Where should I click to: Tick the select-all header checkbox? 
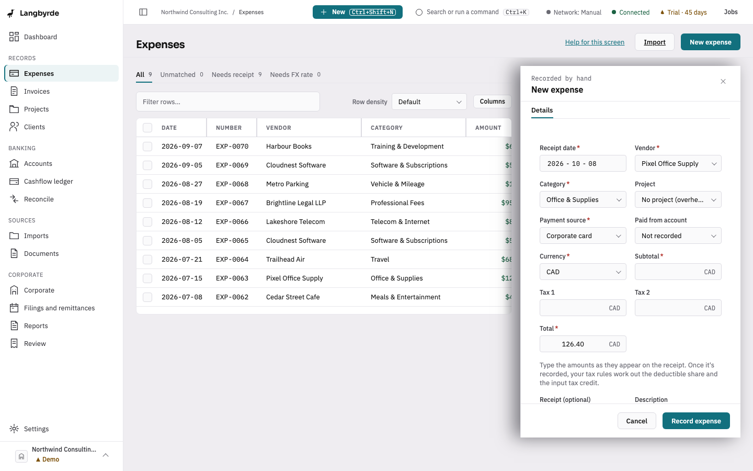coord(147,128)
